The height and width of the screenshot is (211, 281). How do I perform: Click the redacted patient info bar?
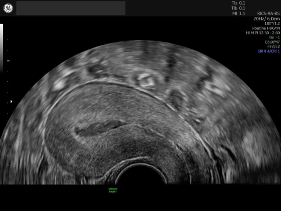tap(71, 8)
